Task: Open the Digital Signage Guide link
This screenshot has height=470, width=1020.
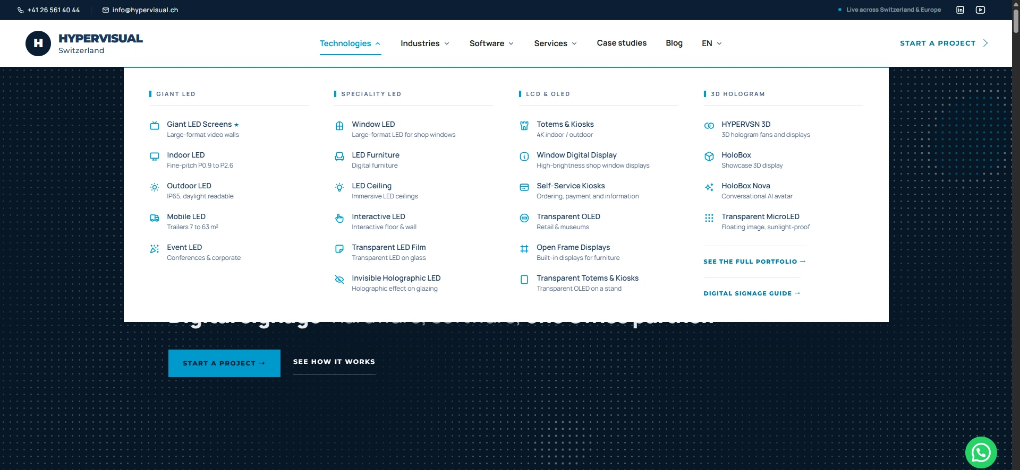Action: pos(752,293)
